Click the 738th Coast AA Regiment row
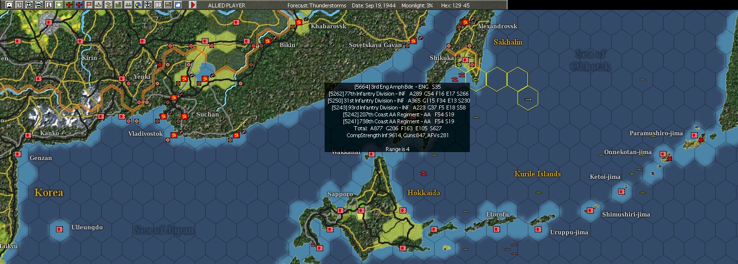 (397, 121)
